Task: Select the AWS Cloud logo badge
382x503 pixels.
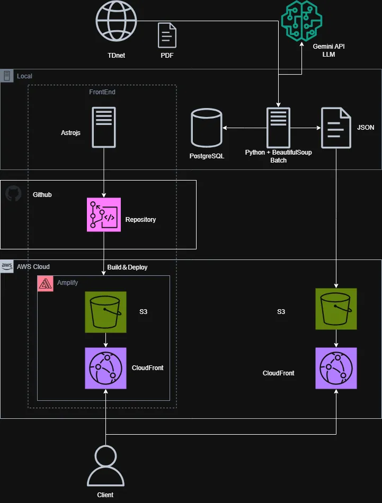Action: [7, 266]
